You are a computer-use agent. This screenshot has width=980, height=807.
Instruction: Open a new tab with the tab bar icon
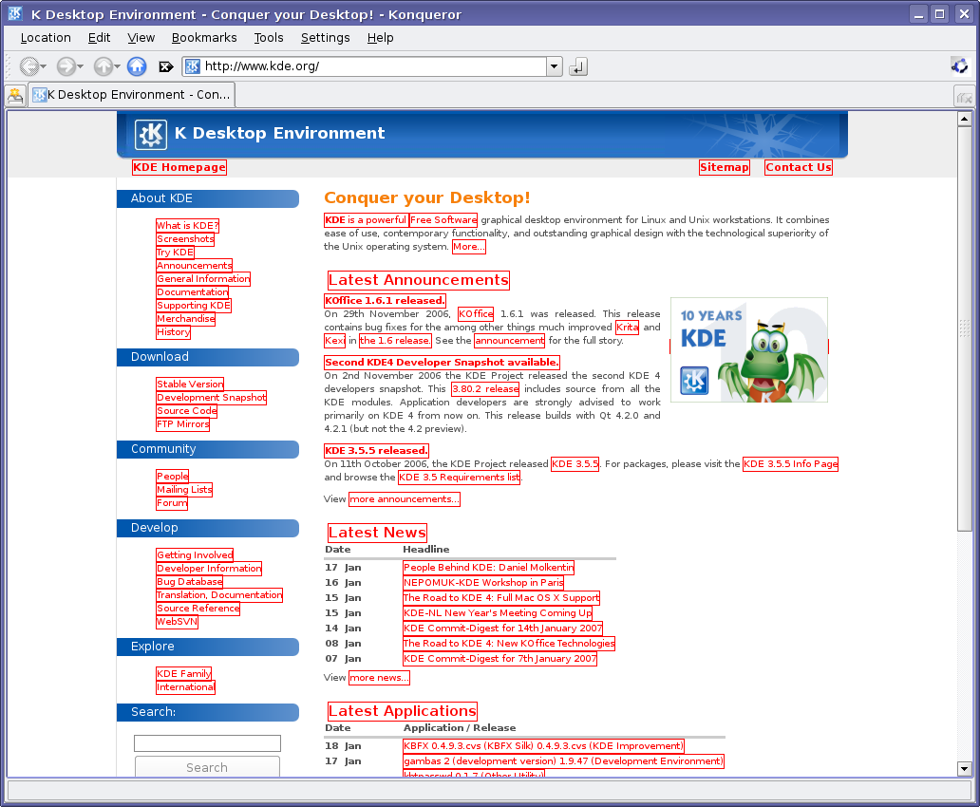15,96
